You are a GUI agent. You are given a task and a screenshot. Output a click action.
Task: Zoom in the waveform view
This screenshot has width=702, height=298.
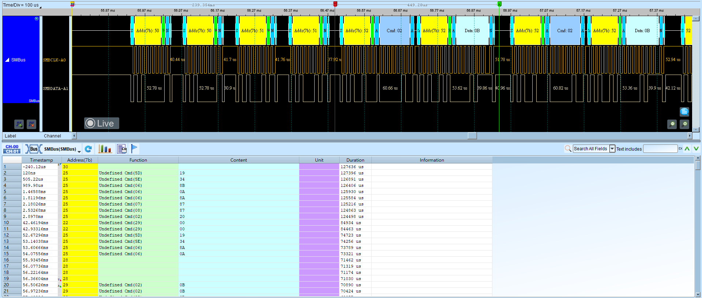[x=684, y=124]
